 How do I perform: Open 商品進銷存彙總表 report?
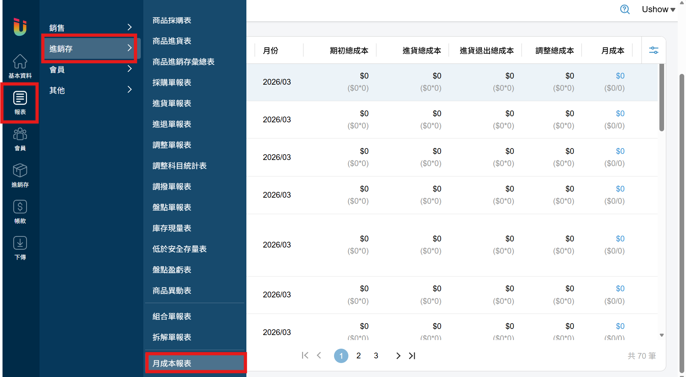[183, 62]
